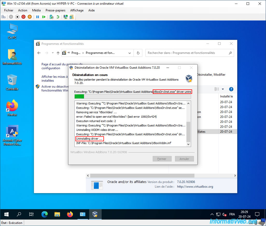Select 'Uninstalling WDDM video driver' log line
Screen dimensions: 266x226
97,130
